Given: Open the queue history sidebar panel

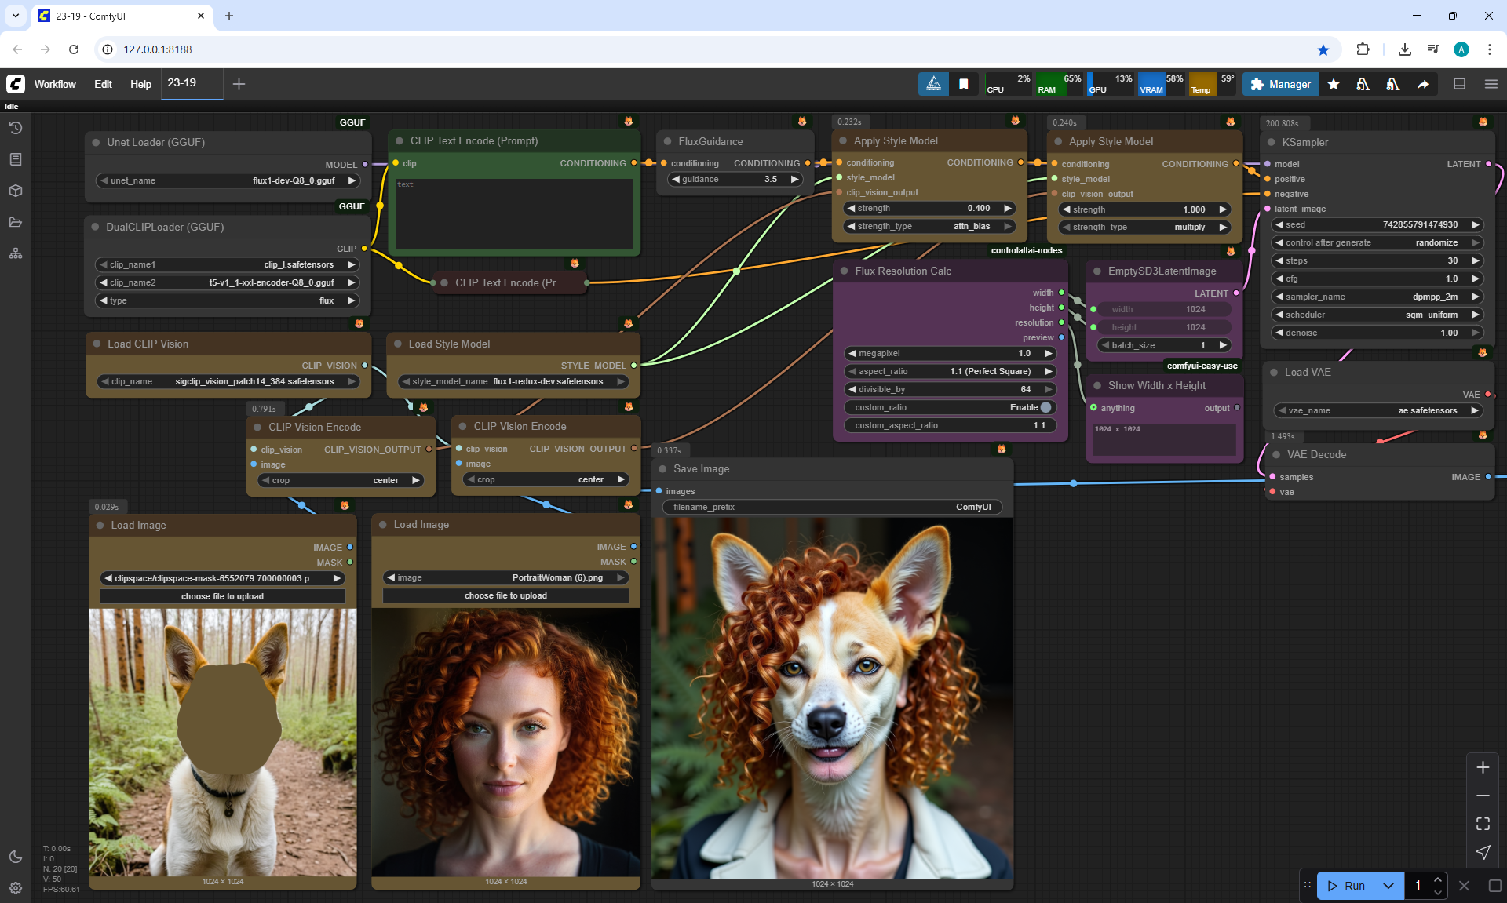Looking at the screenshot, I should 16,128.
